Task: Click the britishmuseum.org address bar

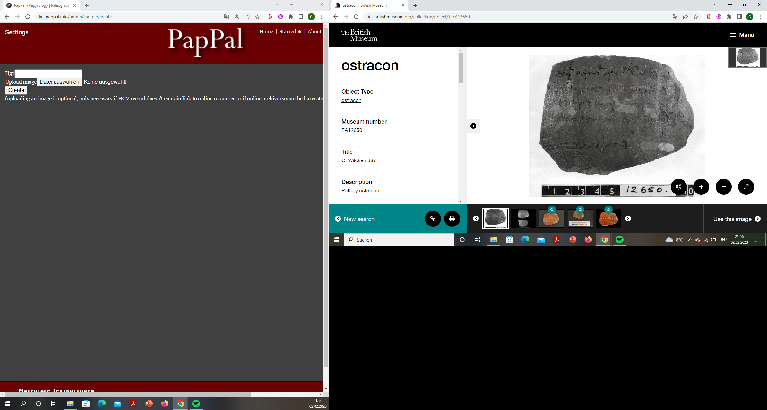Action: click(x=513, y=17)
